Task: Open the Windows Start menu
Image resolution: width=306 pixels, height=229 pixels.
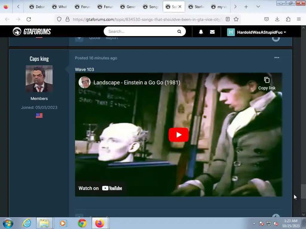Action: [8, 223]
